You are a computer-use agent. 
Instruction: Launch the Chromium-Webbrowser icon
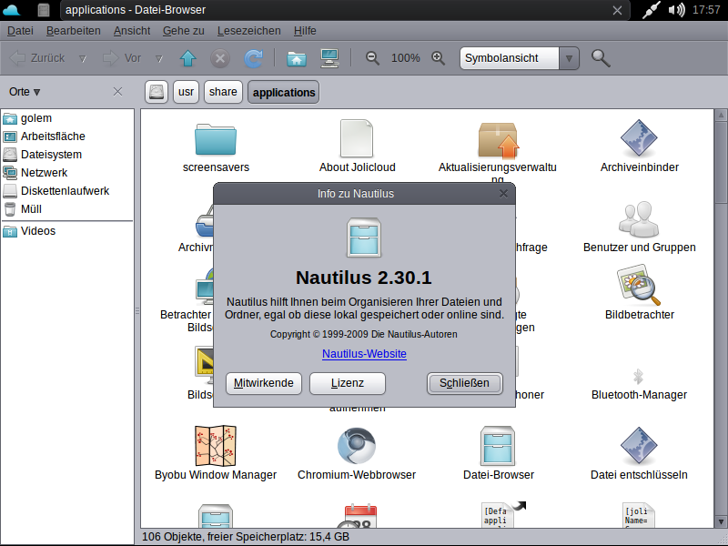pos(356,446)
